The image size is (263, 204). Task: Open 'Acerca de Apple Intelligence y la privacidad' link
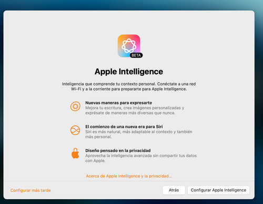click(129, 176)
